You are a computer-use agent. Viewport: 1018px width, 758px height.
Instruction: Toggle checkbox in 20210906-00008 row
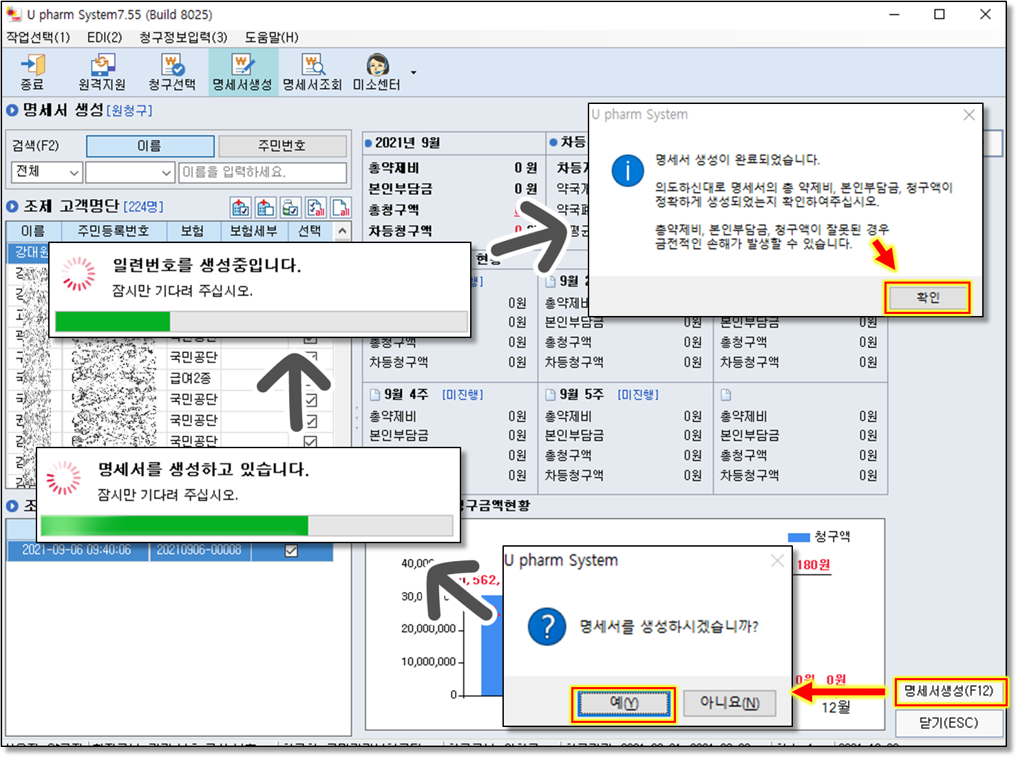point(291,550)
